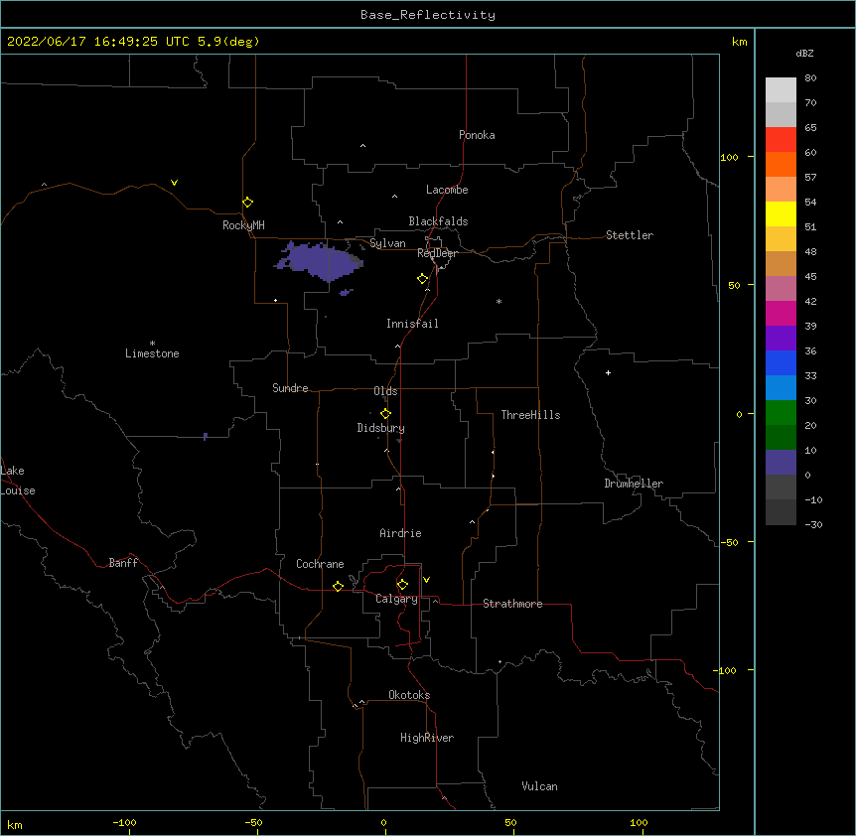Click the Stettler city label
856x836 pixels.
tap(629, 235)
